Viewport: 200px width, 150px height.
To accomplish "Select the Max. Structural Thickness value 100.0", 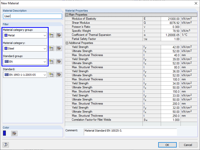I will click(x=171, y=80).
